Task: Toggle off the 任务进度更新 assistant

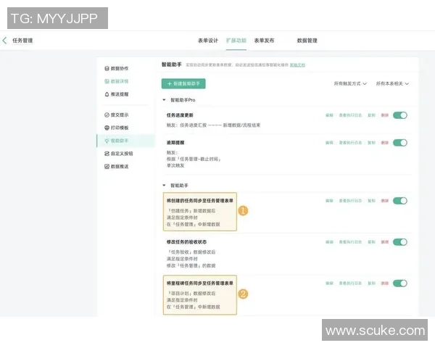Action: pos(400,115)
